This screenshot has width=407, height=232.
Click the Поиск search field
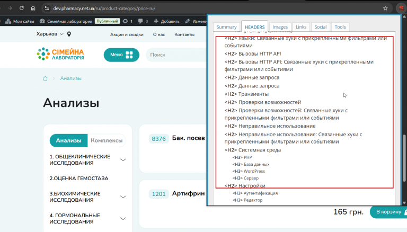tap(176, 55)
